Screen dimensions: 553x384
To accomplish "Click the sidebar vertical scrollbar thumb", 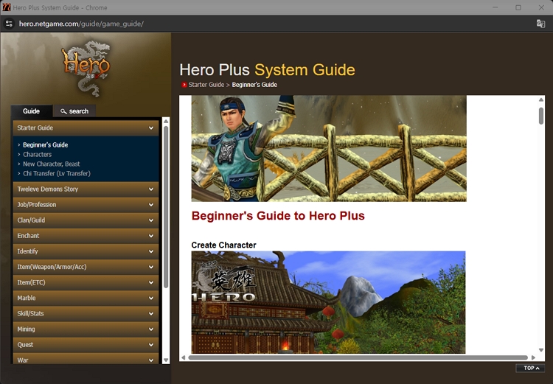I will (166, 206).
